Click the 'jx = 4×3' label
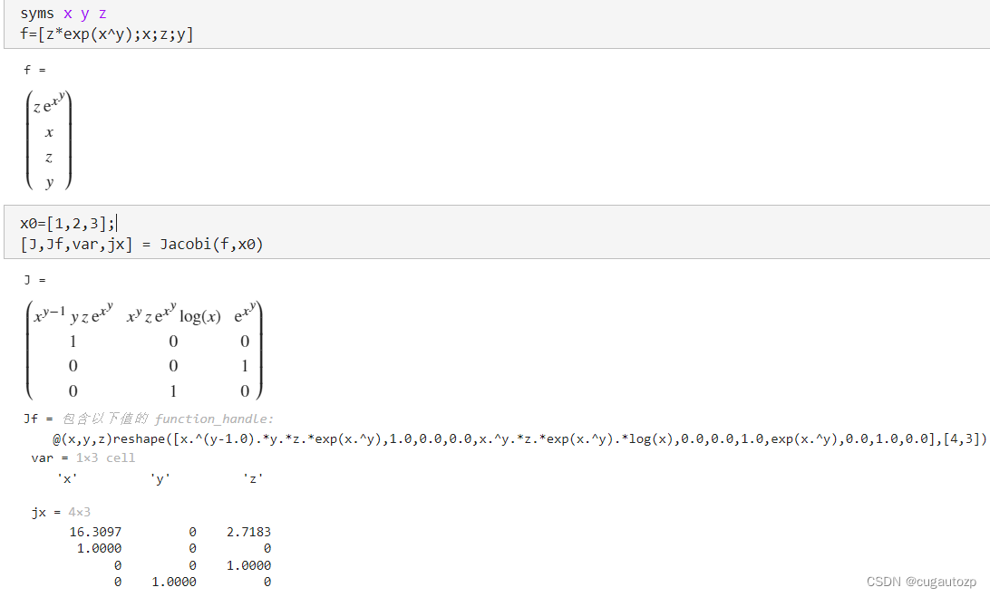This screenshot has width=990, height=597. pos(61,513)
